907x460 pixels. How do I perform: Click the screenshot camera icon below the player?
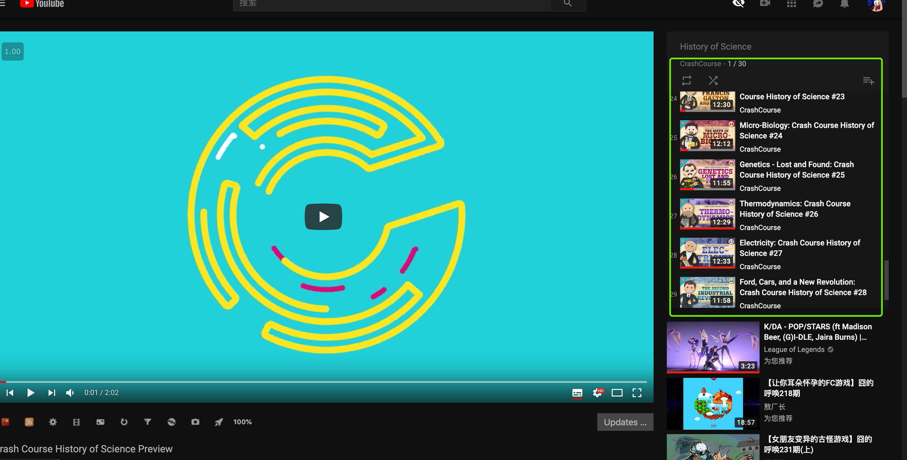coord(195,422)
